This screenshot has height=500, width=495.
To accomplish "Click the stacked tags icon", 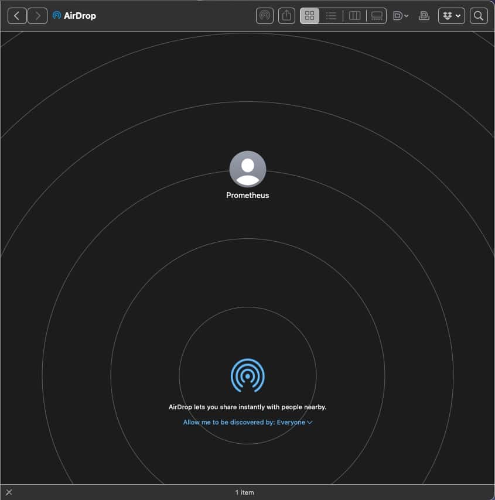I will (424, 16).
